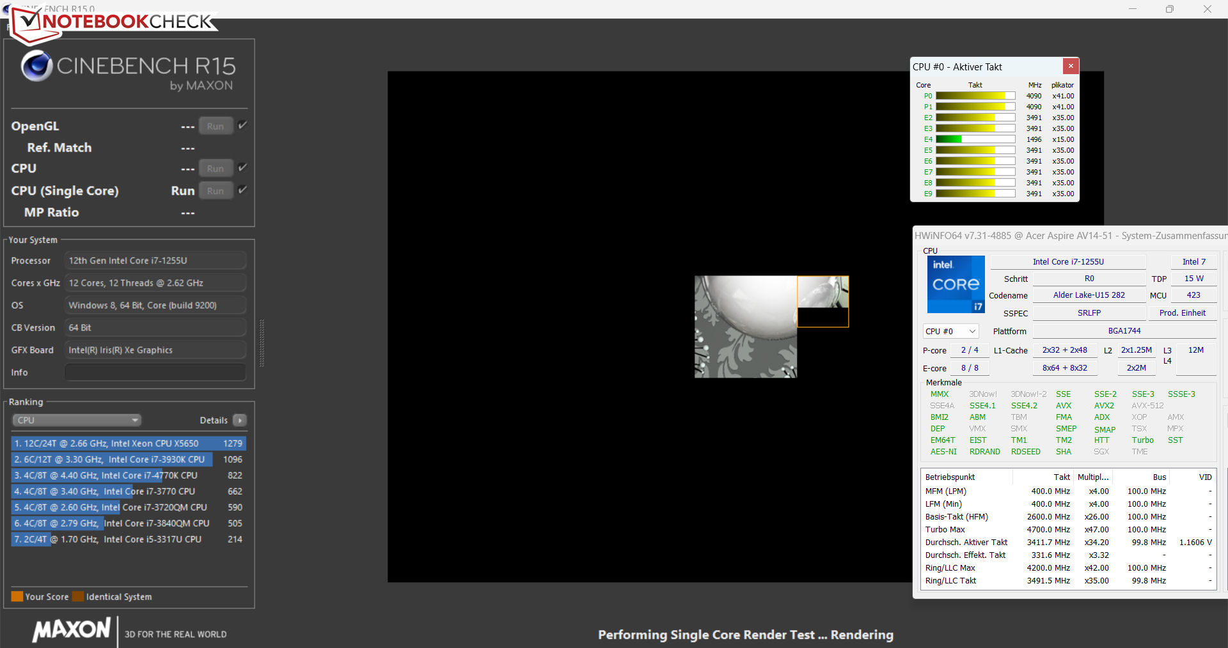
Task: Select ranking entry Core i7-3930K CPU
Action: tap(129, 459)
